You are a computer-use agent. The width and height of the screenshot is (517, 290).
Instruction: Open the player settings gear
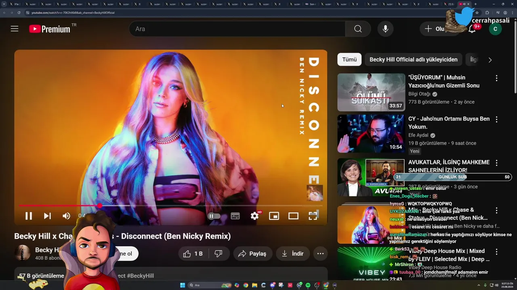click(255, 216)
